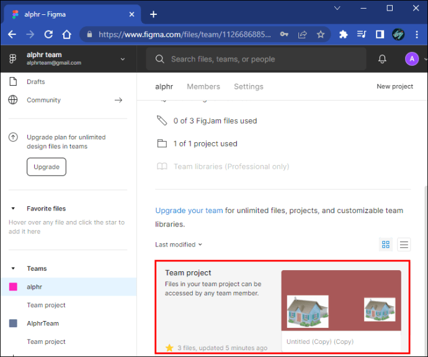Click the Figma logo icon in header
Viewport: 428px width, 357px height.
[x=13, y=59]
